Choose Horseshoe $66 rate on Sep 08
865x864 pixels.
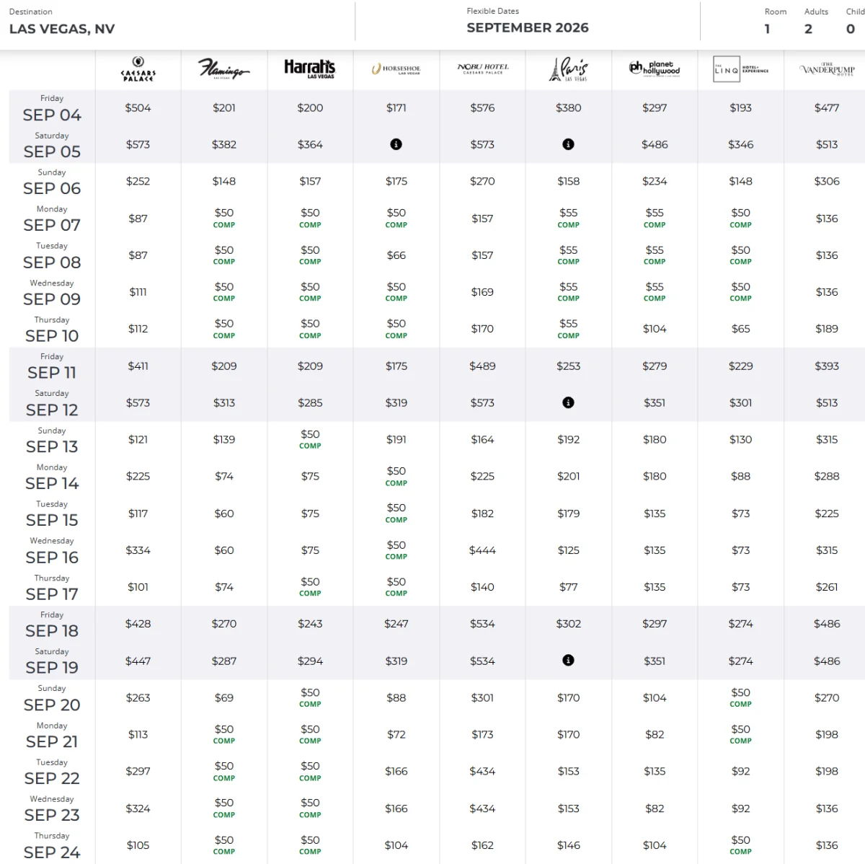pos(396,255)
